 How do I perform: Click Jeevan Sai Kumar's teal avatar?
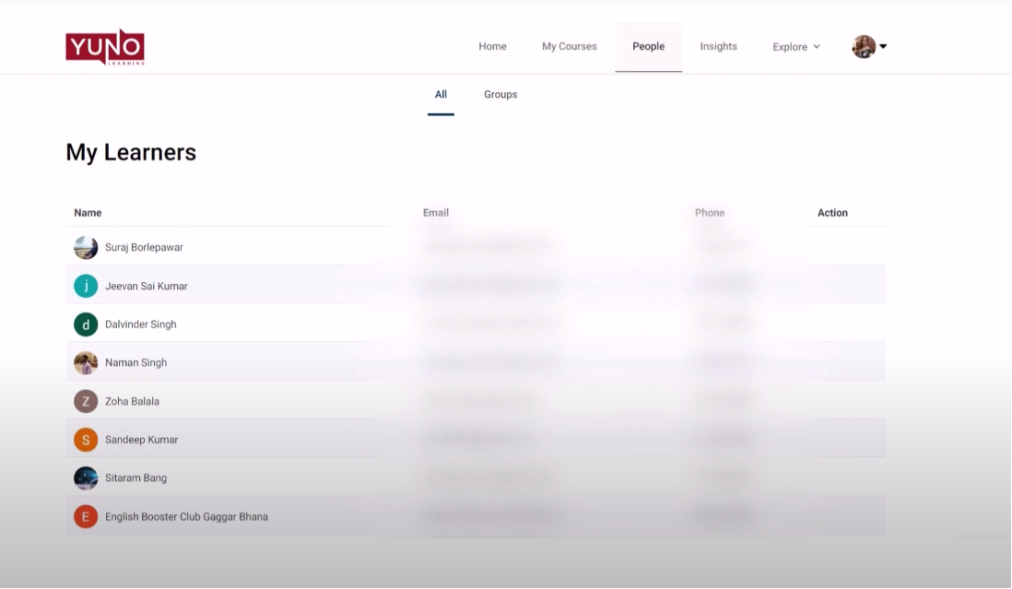[x=86, y=286]
